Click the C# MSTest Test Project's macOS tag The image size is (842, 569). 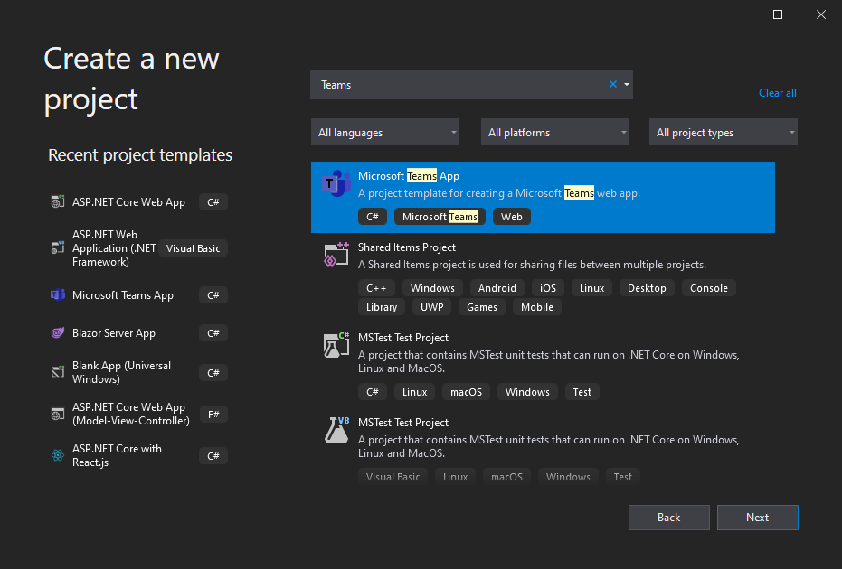point(466,391)
